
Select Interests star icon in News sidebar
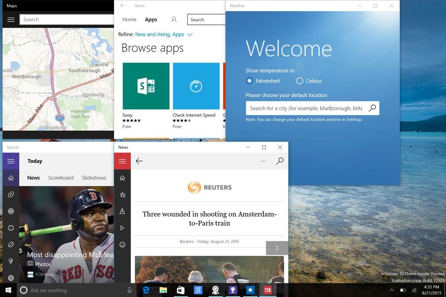click(122, 195)
